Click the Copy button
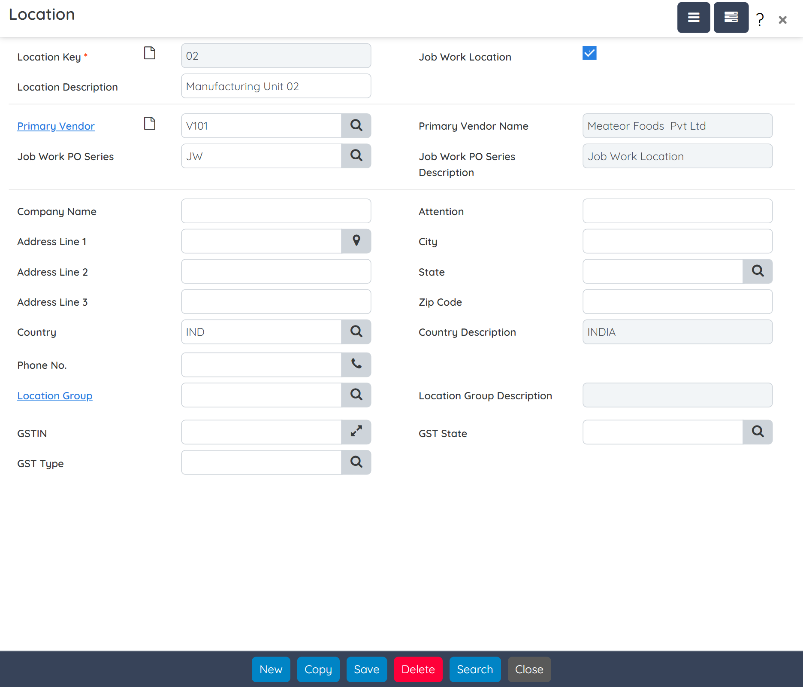Screen dimensions: 803x687 [x=318, y=669]
